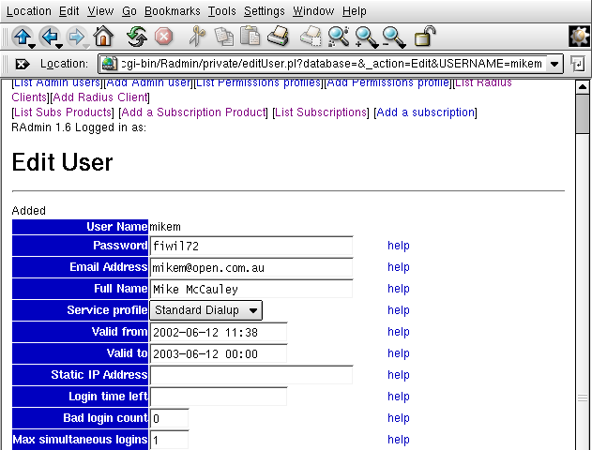Click the Konqueror gear logo icon

(x=579, y=37)
